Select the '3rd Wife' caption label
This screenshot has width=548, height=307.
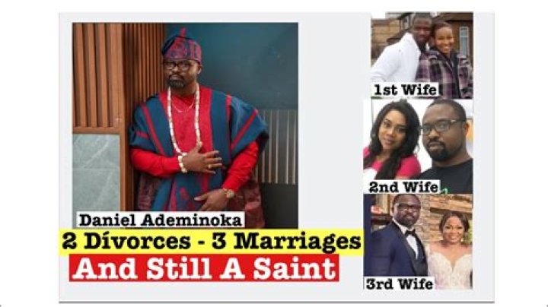[x=400, y=283]
